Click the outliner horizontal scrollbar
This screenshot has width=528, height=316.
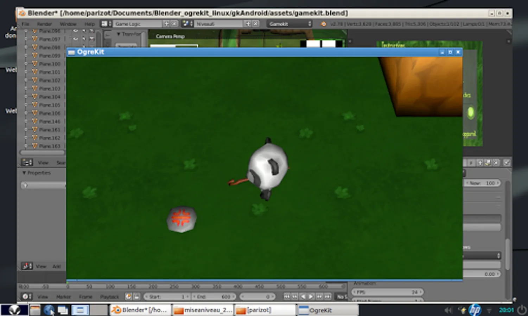(42, 153)
